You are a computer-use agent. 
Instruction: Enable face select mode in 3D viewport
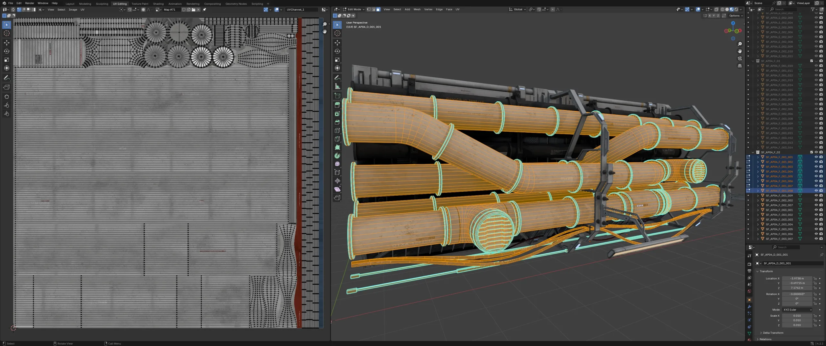click(x=378, y=9)
